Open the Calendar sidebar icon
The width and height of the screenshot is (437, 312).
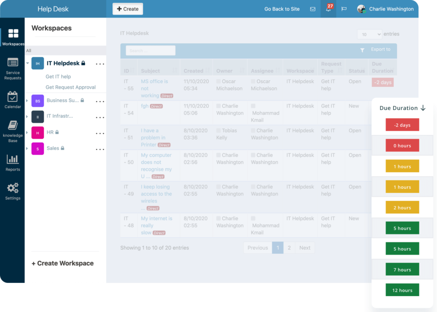pos(12,97)
